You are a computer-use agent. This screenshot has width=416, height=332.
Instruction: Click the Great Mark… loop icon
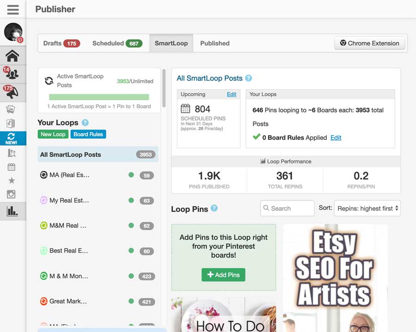(x=43, y=301)
